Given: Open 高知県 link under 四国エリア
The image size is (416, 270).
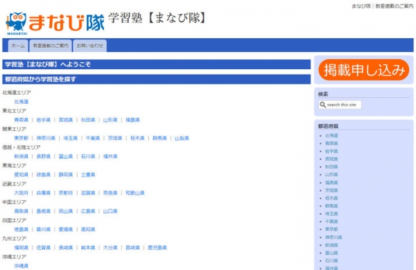Looking at the screenshot, I should [88, 230].
